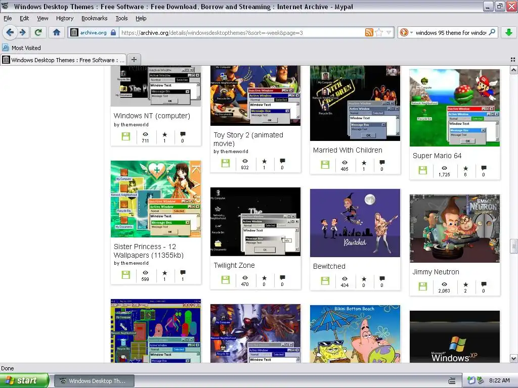
Task: Click the Bewitched thumbnail image
Action: tap(355, 223)
